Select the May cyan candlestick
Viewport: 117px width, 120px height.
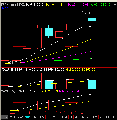92,19
